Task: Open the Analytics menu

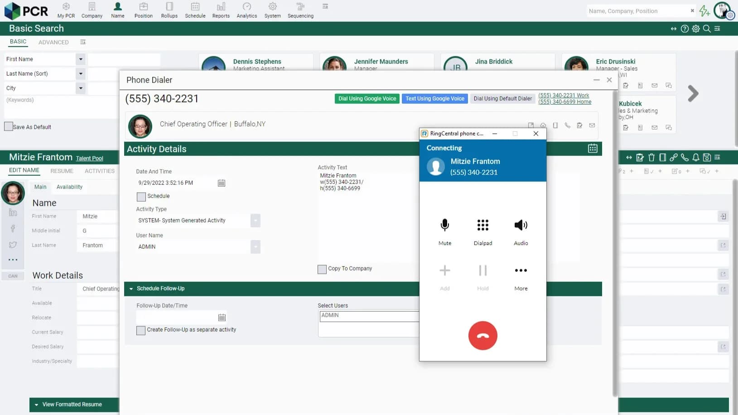Action: (x=247, y=10)
